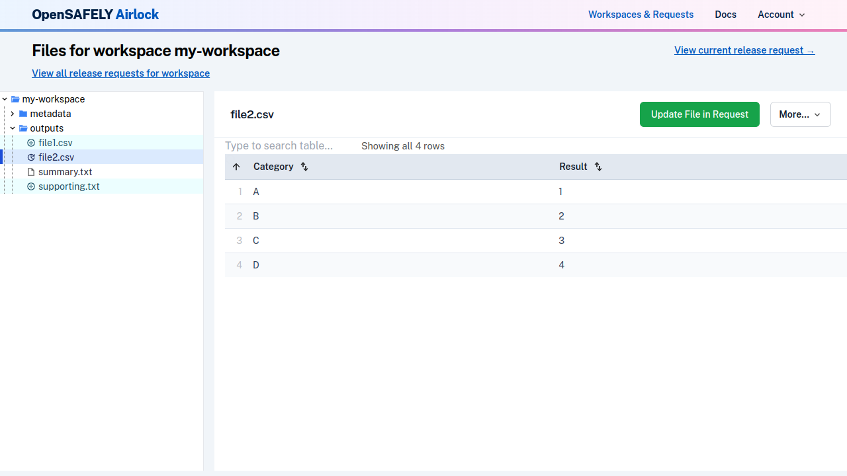
Task: Go to Workspaces & Requests
Action: (641, 15)
